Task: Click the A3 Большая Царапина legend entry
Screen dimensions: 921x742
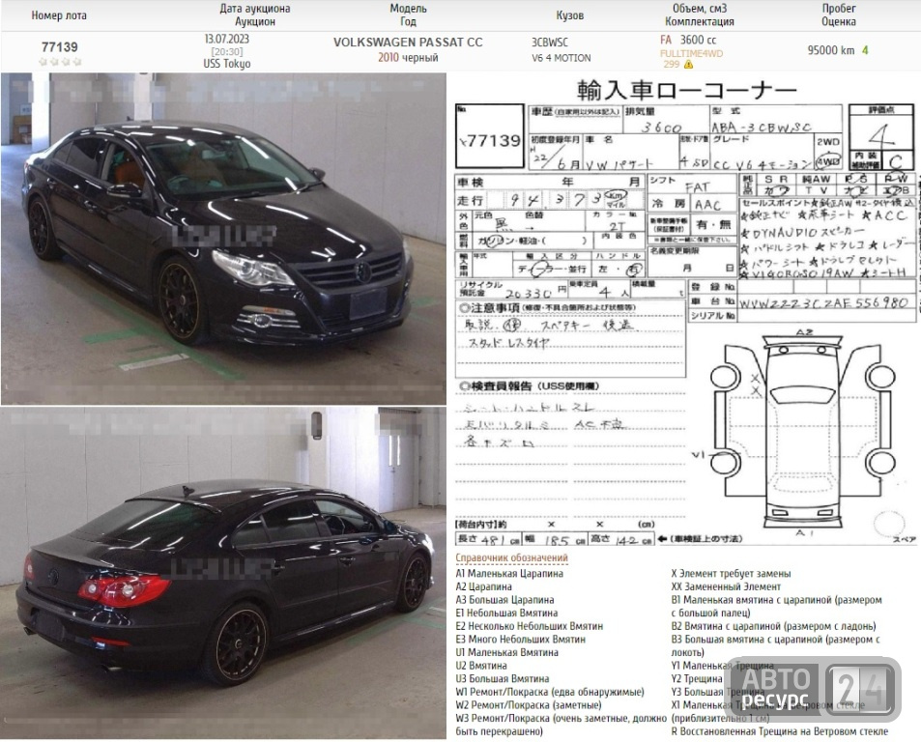Action: 504,599
